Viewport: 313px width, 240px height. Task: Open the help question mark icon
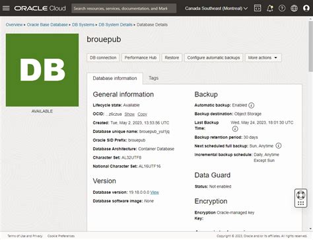tap(282, 9)
